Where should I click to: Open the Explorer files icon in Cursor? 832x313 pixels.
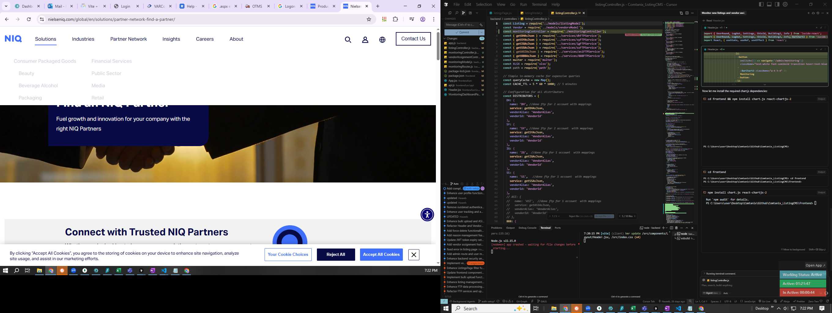pyautogui.click(x=450, y=13)
